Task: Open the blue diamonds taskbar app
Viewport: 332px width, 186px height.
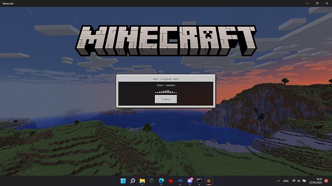Action: coord(180,181)
